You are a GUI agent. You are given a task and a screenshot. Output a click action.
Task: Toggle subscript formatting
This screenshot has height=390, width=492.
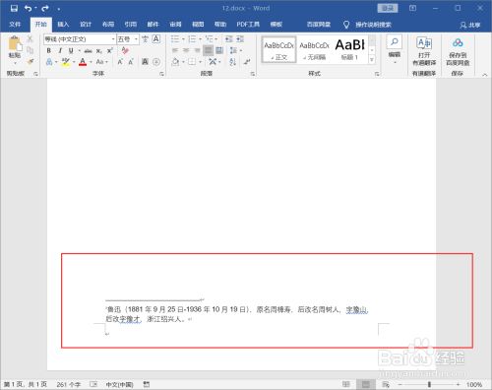98,51
